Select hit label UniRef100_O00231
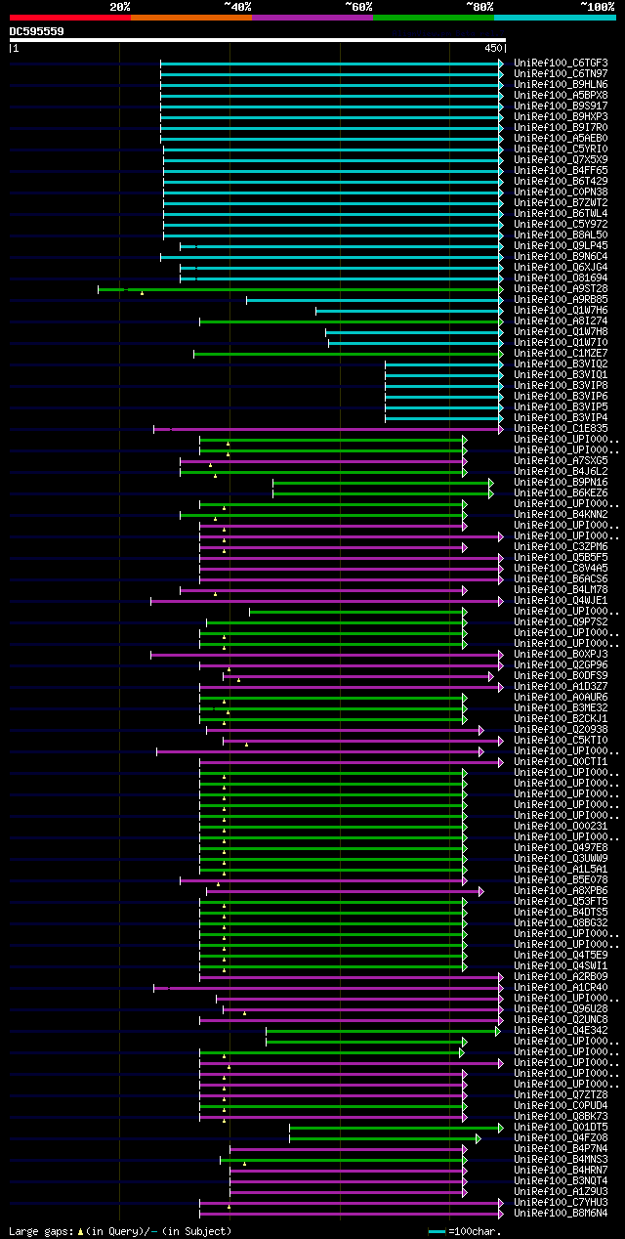This screenshot has width=625, height=1239. tap(561, 827)
